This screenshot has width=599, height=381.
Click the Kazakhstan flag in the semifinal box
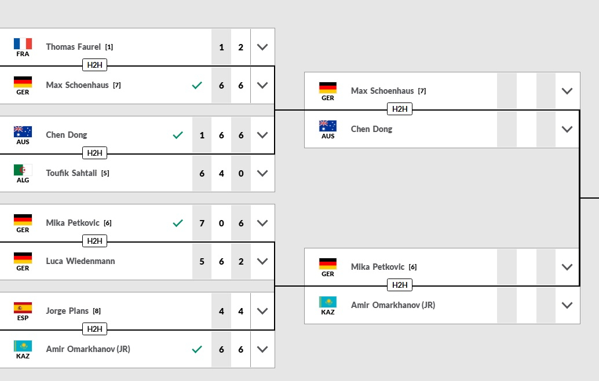pos(328,302)
